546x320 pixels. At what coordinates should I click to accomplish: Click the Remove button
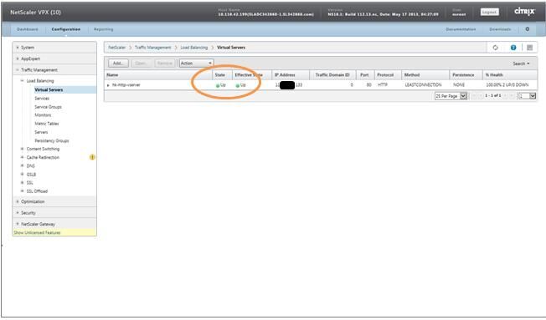coord(165,63)
